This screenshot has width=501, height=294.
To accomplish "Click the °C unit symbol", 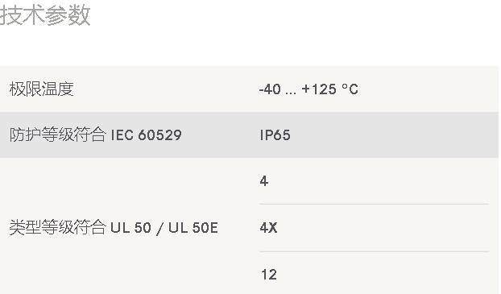I will (x=350, y=89).
